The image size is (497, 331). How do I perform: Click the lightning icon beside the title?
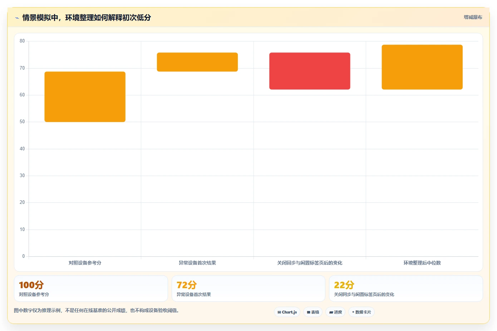(x=17, y=18)
